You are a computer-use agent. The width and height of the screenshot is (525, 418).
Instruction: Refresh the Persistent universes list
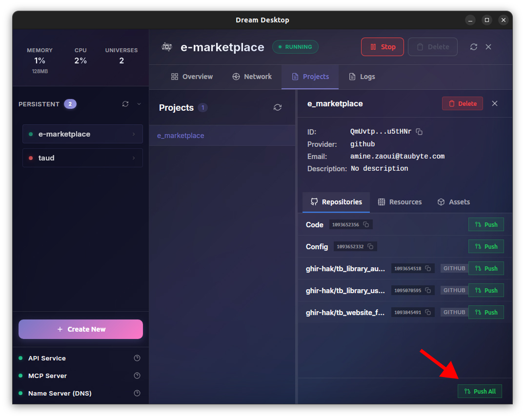tap(125, 104)
